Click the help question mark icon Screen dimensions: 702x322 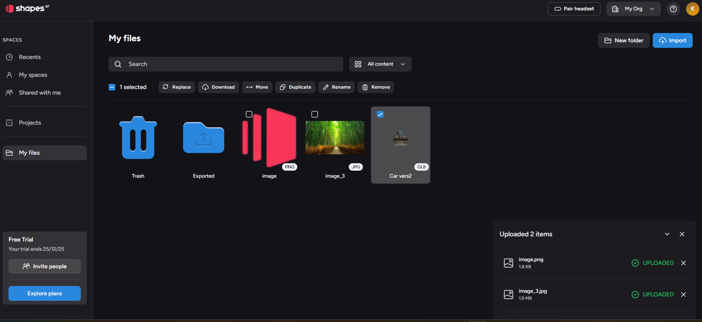pos(673,9)
